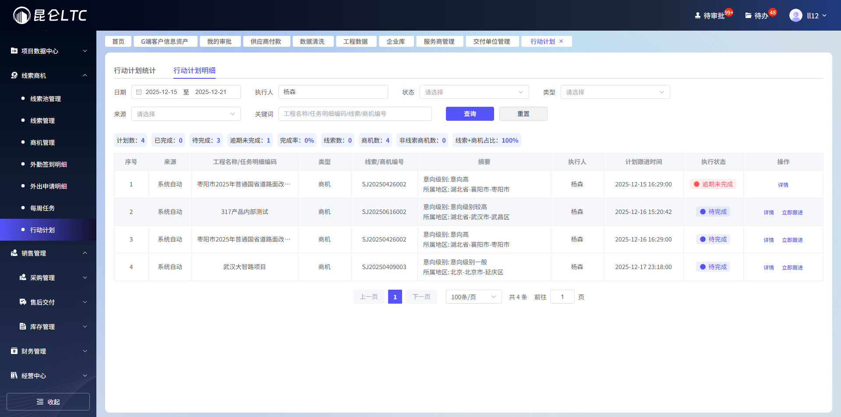
Task: Click the 库存管理 sidebar icon
Action: click(x=23, y=326)
